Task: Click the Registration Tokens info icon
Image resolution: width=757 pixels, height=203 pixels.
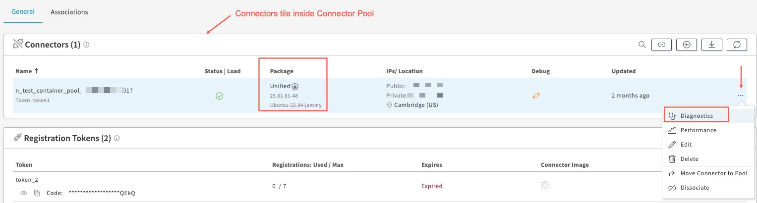Action: click(x=117, y=139)
